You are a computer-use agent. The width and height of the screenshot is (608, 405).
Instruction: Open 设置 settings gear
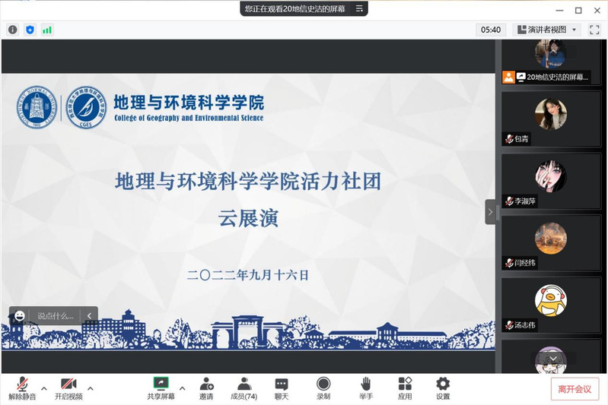[442, 388]
